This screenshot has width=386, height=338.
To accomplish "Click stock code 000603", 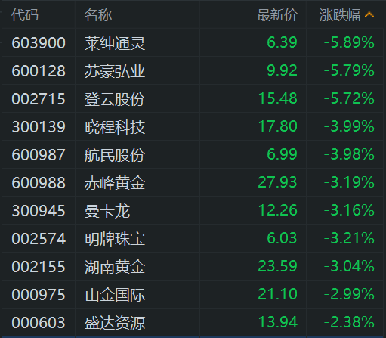I will click(39, 323).
